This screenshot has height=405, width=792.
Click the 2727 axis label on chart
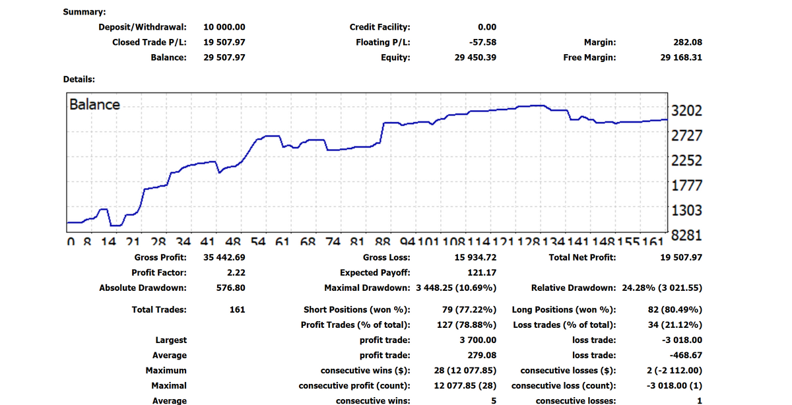[686, 136]
